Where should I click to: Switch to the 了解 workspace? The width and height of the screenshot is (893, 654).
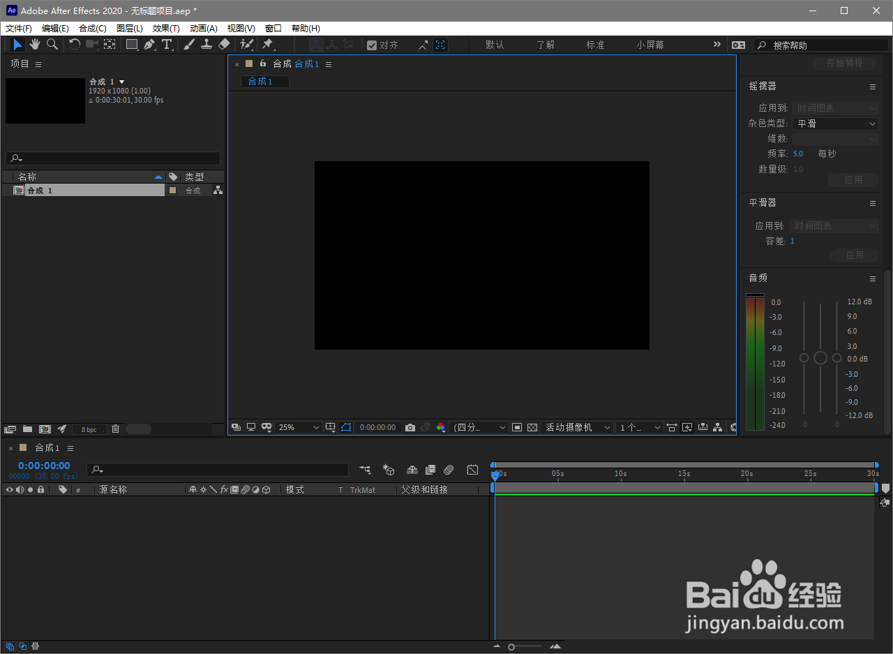(x=546, y=45)
